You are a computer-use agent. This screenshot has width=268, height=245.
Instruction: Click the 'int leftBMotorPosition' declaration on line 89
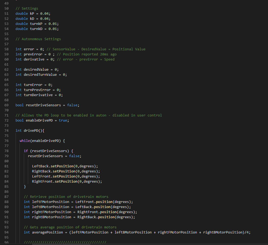coord(46,207)
